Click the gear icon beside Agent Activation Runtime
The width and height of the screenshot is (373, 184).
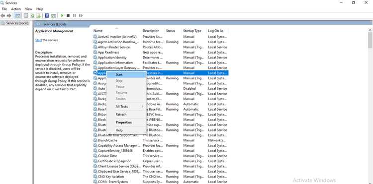pos(95,42)
